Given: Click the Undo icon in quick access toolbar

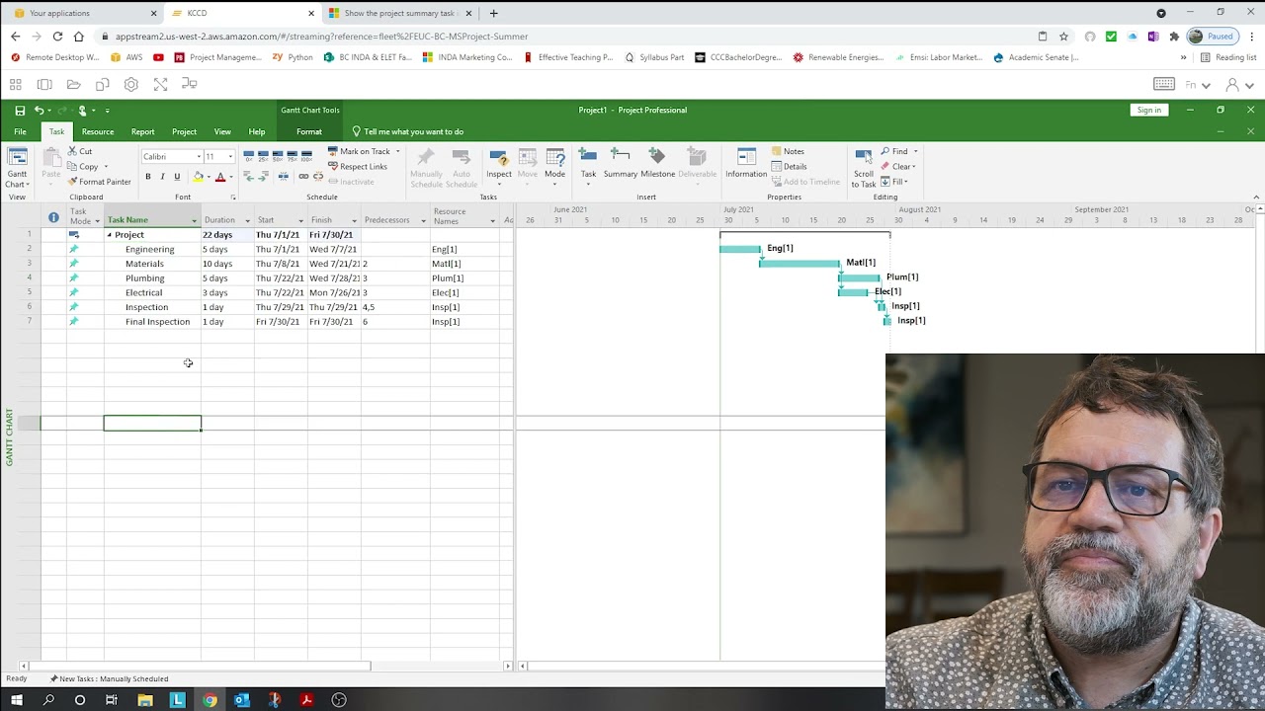Looking at the screenshot, I should click(39, 110).
